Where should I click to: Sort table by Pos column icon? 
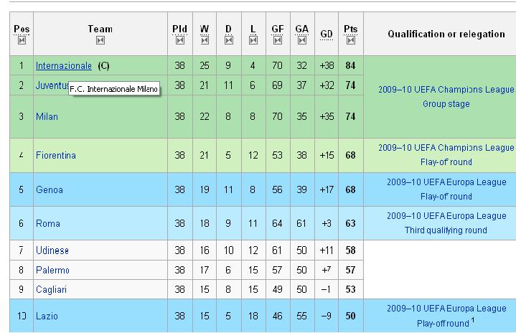tap(22, 40)
